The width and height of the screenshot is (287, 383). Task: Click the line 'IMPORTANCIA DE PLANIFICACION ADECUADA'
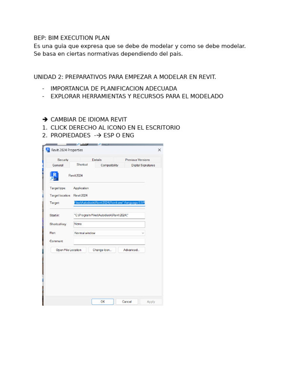[114, 88]
